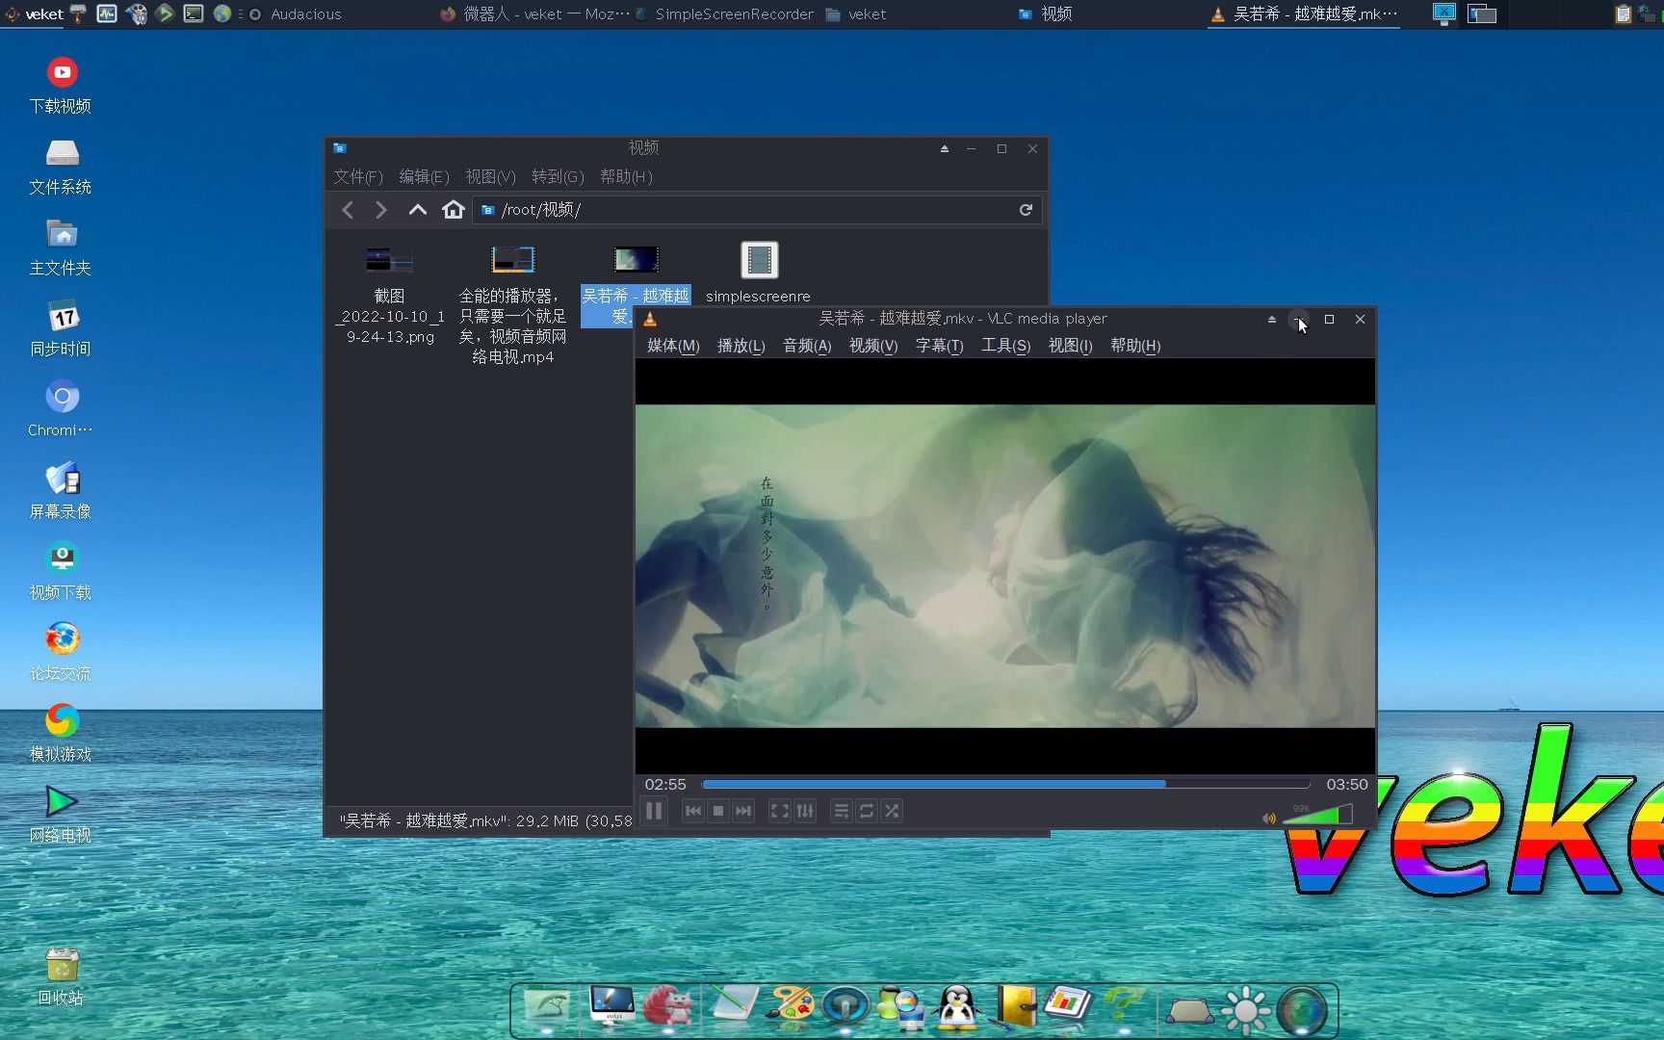Go forward in file manager

381,210
